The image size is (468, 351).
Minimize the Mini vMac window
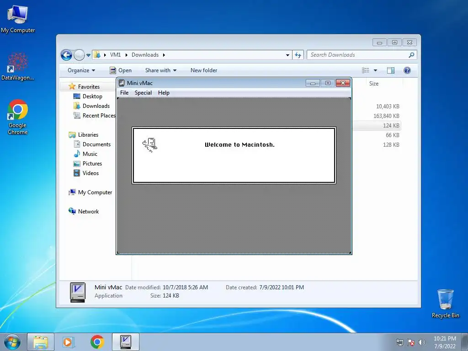pyautogui.click(x=313, y=83)
